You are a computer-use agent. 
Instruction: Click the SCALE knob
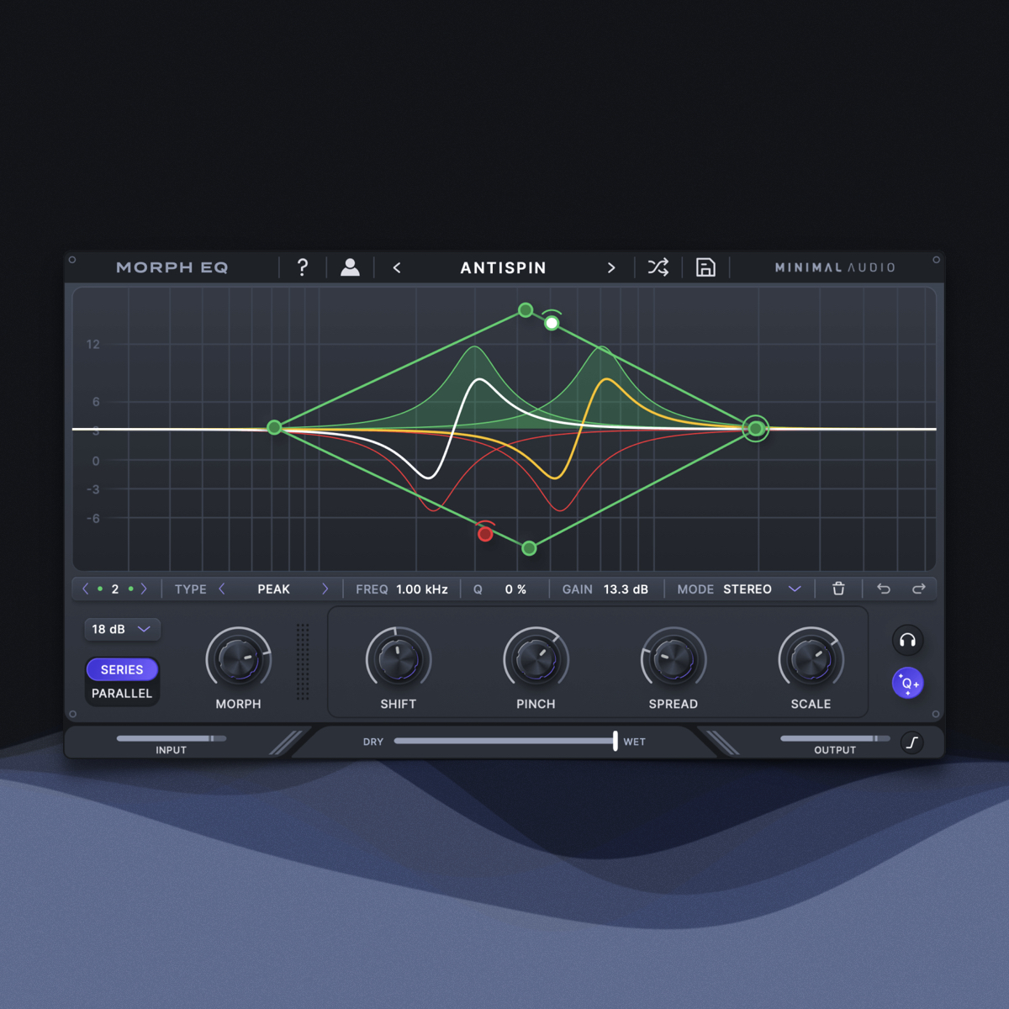(811, 659)
